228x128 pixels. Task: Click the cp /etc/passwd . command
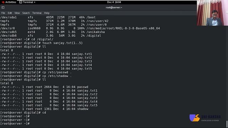tap(57, 72)
